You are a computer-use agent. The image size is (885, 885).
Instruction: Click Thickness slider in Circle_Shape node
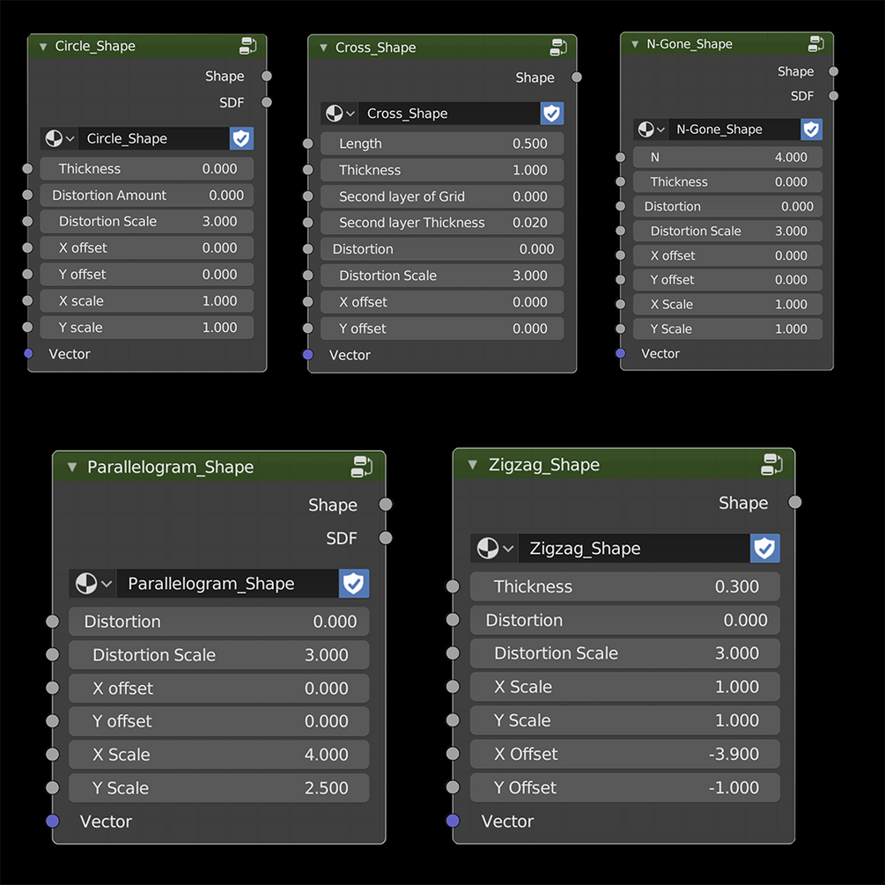click(147, 169)
